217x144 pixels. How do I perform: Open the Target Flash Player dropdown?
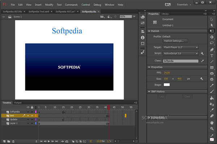(x=180, y=48)
